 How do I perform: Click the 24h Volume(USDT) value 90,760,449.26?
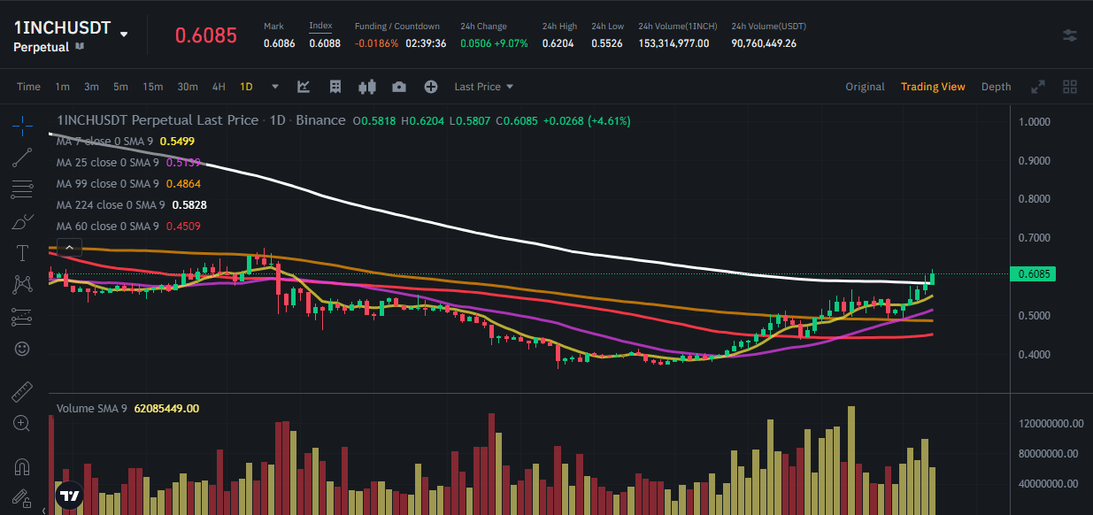(764, 43)
